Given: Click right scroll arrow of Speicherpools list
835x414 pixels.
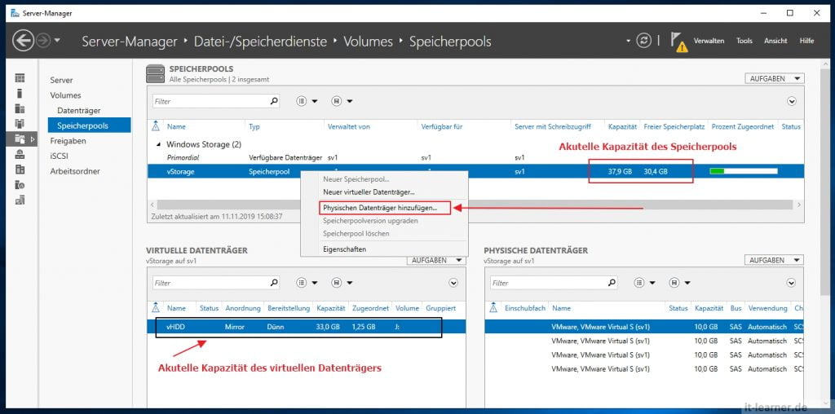Looking at the screenshot, I should [x=798, y=205].
